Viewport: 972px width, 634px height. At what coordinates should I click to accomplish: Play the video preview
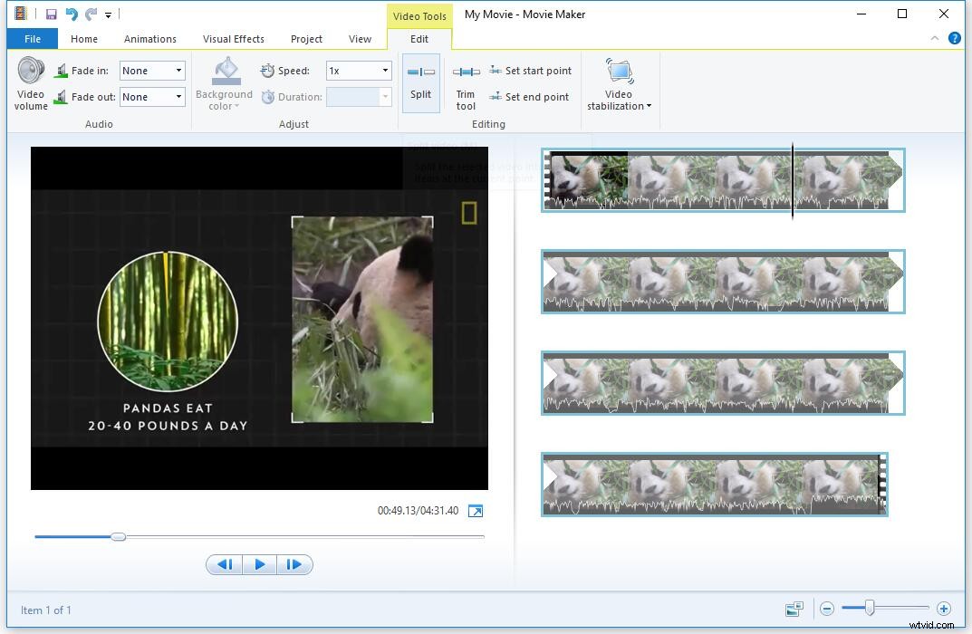260,564
